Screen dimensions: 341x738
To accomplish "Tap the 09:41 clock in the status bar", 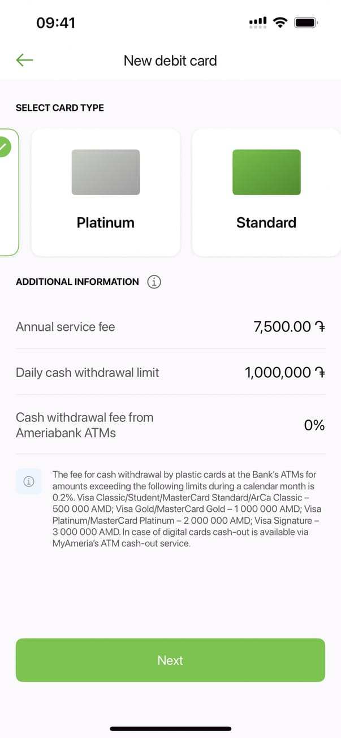I will [55, 23].
